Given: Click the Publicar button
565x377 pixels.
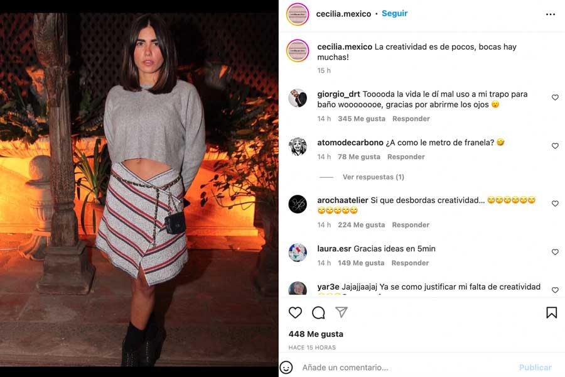Looking at the screenshot, I should tap(535, 367).
